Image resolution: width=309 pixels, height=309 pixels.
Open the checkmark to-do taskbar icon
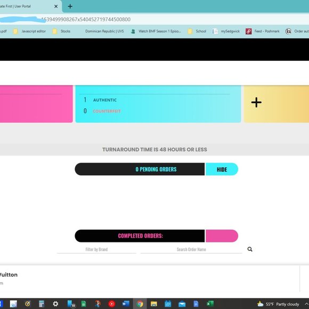pos(27,304)
